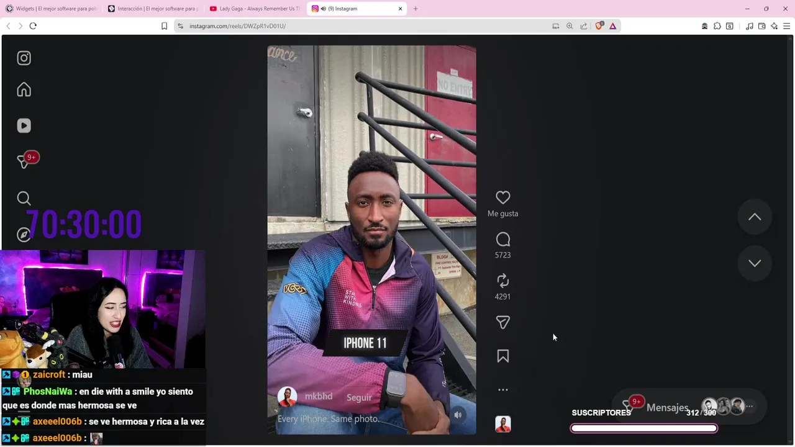Click the screen cast icon in address bar
The width and height of the screenshot is (795, 447).
pos(556,26)
